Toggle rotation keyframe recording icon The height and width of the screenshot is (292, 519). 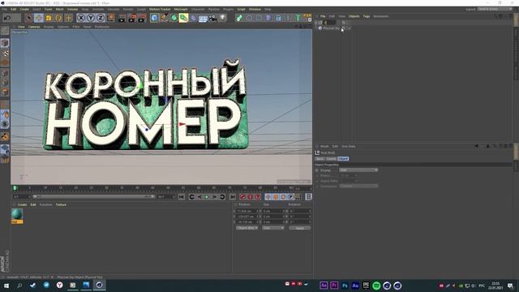[x=283, y=197]
